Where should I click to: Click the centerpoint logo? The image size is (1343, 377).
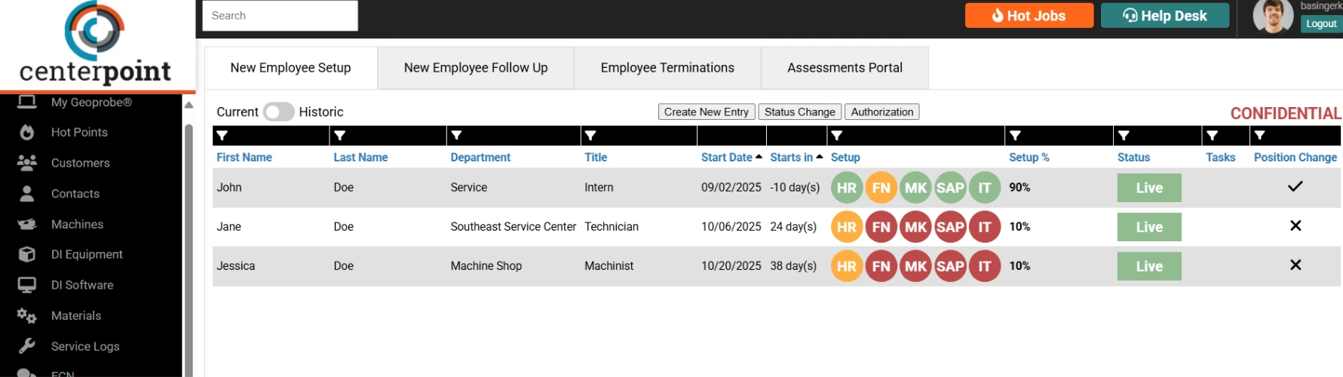pyautogui.click(x=95, y=44)
